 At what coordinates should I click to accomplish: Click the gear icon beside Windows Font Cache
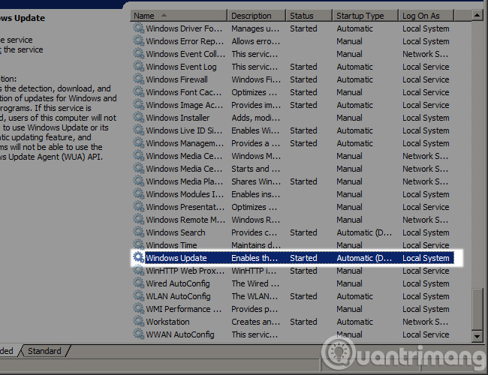point(138,92)
